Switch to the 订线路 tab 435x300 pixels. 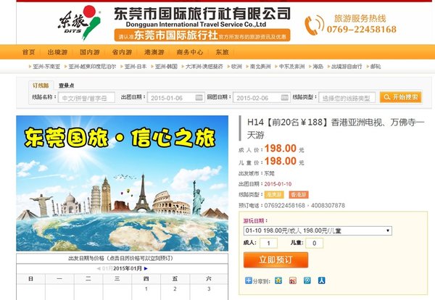(x=41, y=86)
